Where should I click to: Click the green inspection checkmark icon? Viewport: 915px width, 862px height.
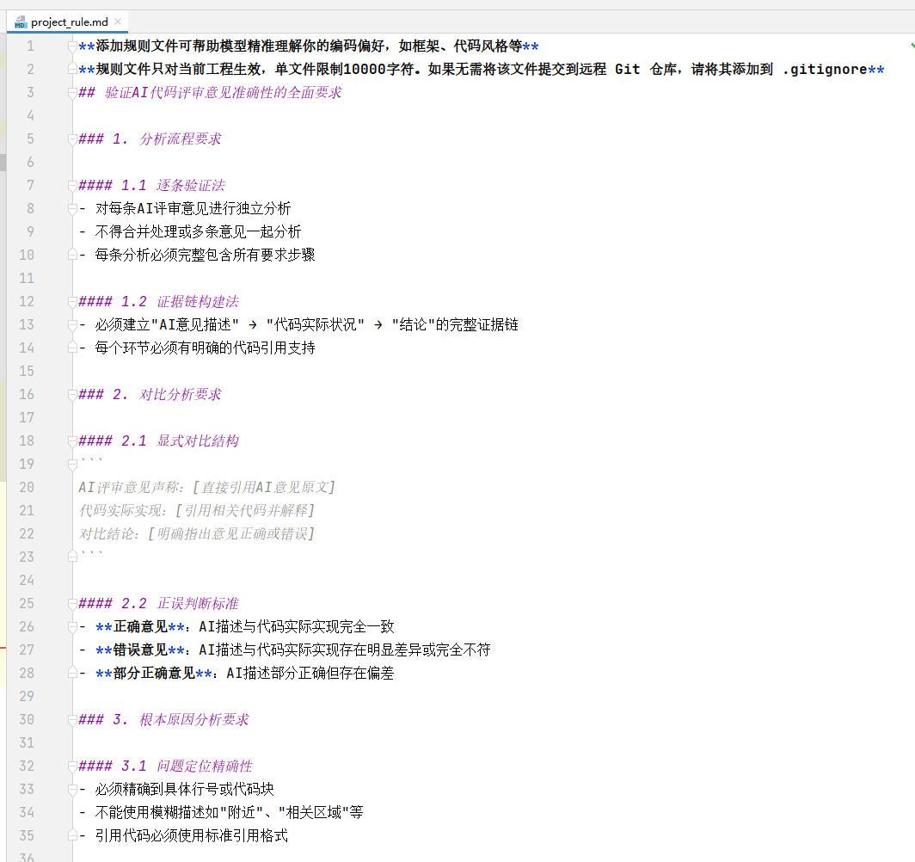912,45
